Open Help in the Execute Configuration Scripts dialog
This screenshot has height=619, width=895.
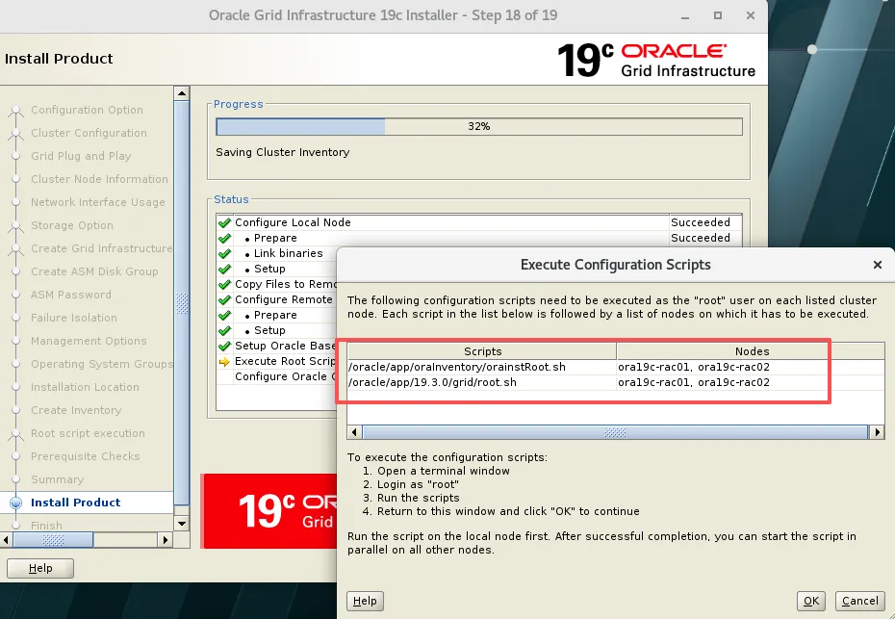click(x=365, y=601)
